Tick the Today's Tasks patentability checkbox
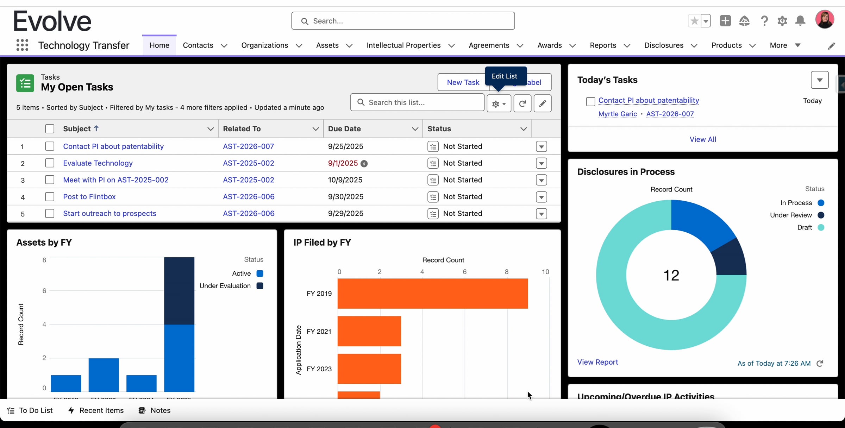The image size is (845, 428). pos(590,101)
